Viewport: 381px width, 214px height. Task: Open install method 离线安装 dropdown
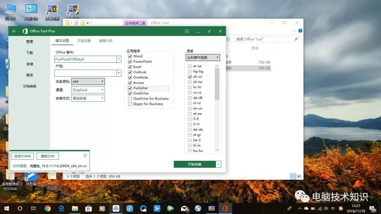88,98
